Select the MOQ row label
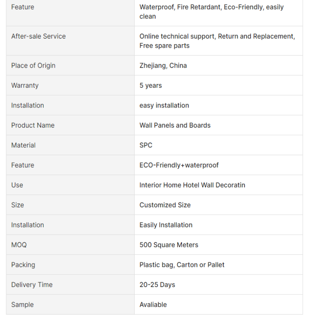Viewport: 315px width, 315px height. click(x=19, y=245)
